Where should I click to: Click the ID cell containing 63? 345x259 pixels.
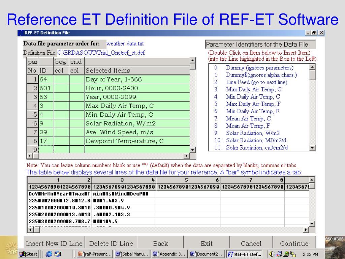point(46,97)
